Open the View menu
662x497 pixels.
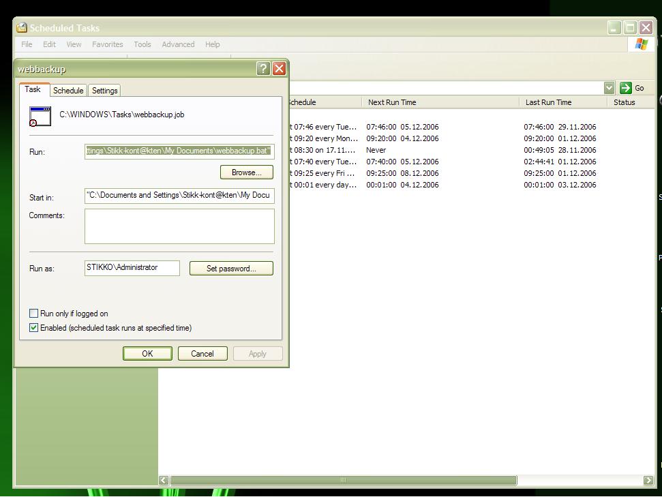pos(74,44)
